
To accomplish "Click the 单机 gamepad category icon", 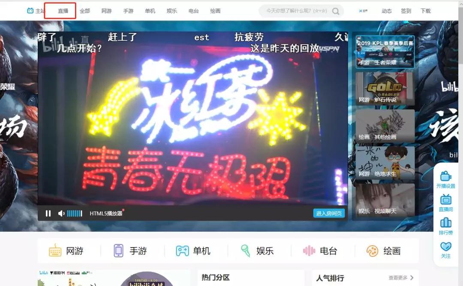I will (x=182, y=251).
